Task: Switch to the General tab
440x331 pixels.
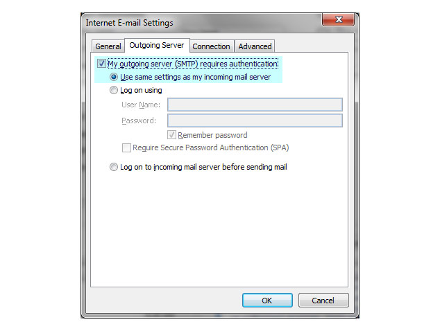Action: (108, 46)
